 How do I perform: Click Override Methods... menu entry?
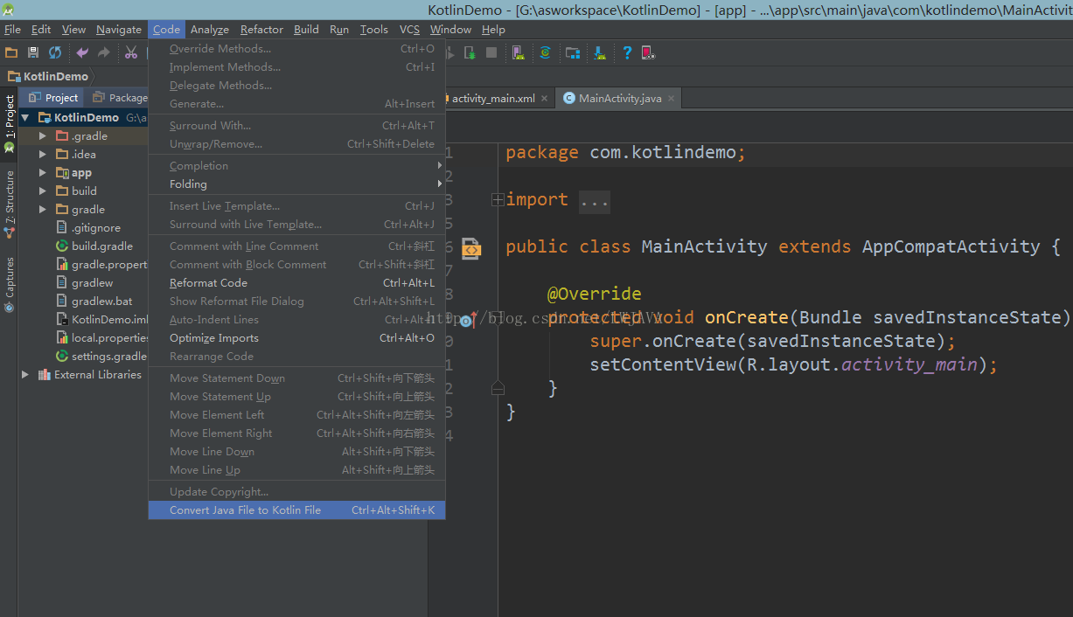(x=296, y=48)
